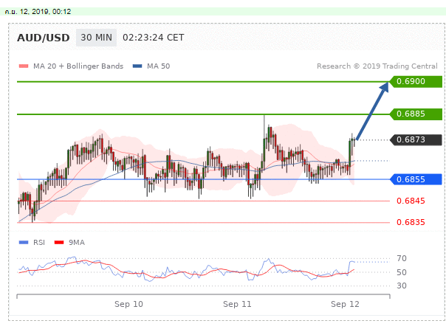
Task: Click the Sep 11 date axis label
Action: [237, 305]
